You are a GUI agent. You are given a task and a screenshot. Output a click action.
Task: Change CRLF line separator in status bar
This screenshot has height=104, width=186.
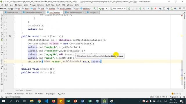tap(158, 97)
